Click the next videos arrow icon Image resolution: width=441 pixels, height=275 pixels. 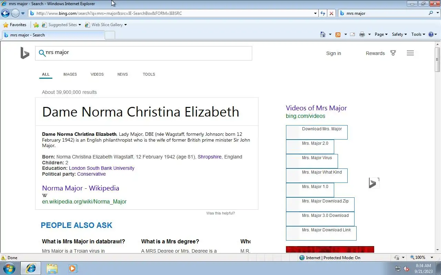click(x=374, y=183)
